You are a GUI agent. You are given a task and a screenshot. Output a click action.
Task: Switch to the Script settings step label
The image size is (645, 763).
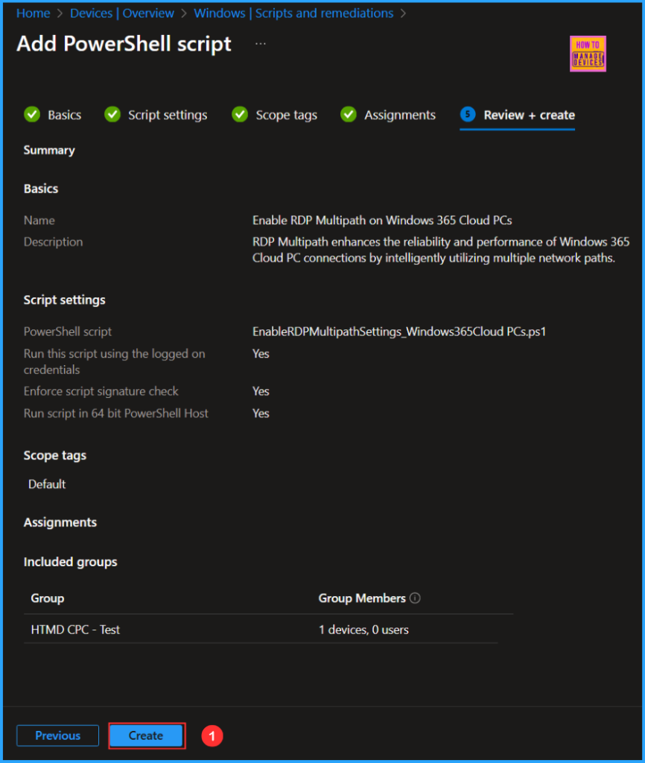coord(168,115)
